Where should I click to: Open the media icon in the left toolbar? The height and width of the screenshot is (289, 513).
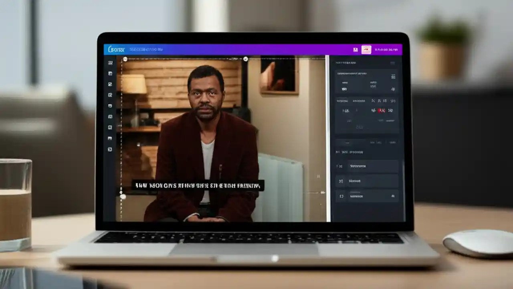click(110, 74)
